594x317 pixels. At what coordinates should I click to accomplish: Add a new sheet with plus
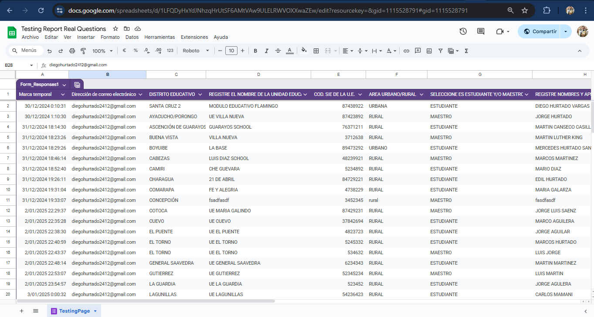[x=21, y=311]
